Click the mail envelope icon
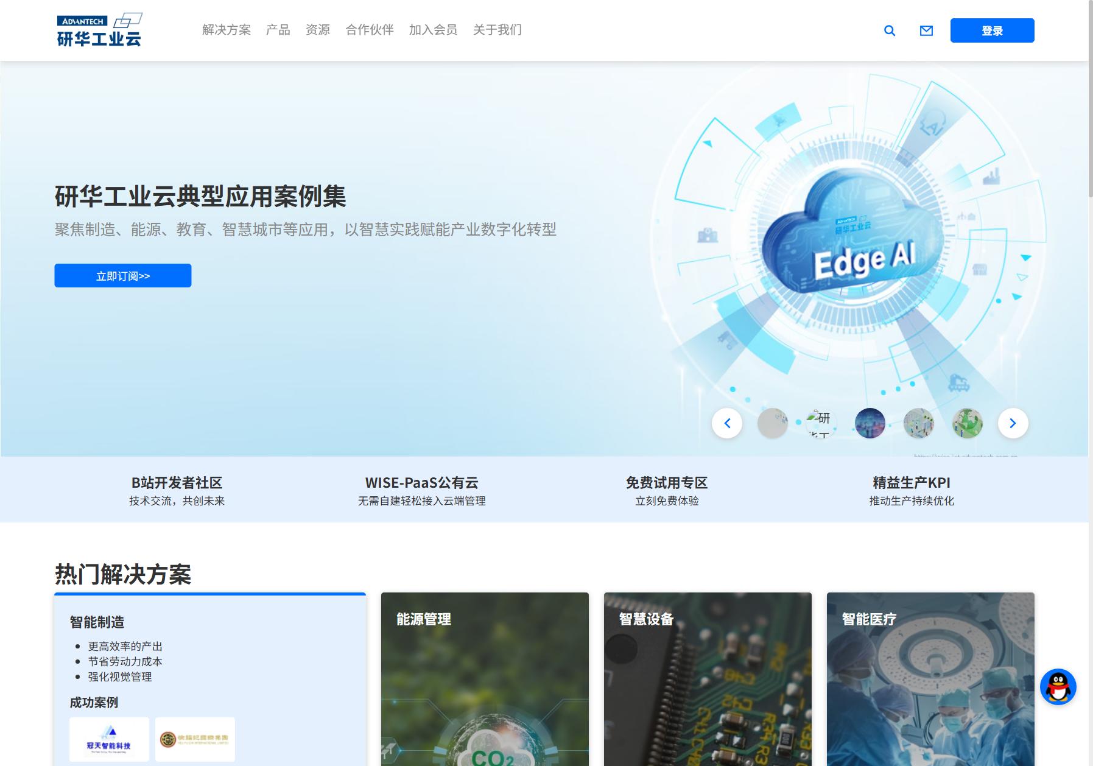 point(926,30)
